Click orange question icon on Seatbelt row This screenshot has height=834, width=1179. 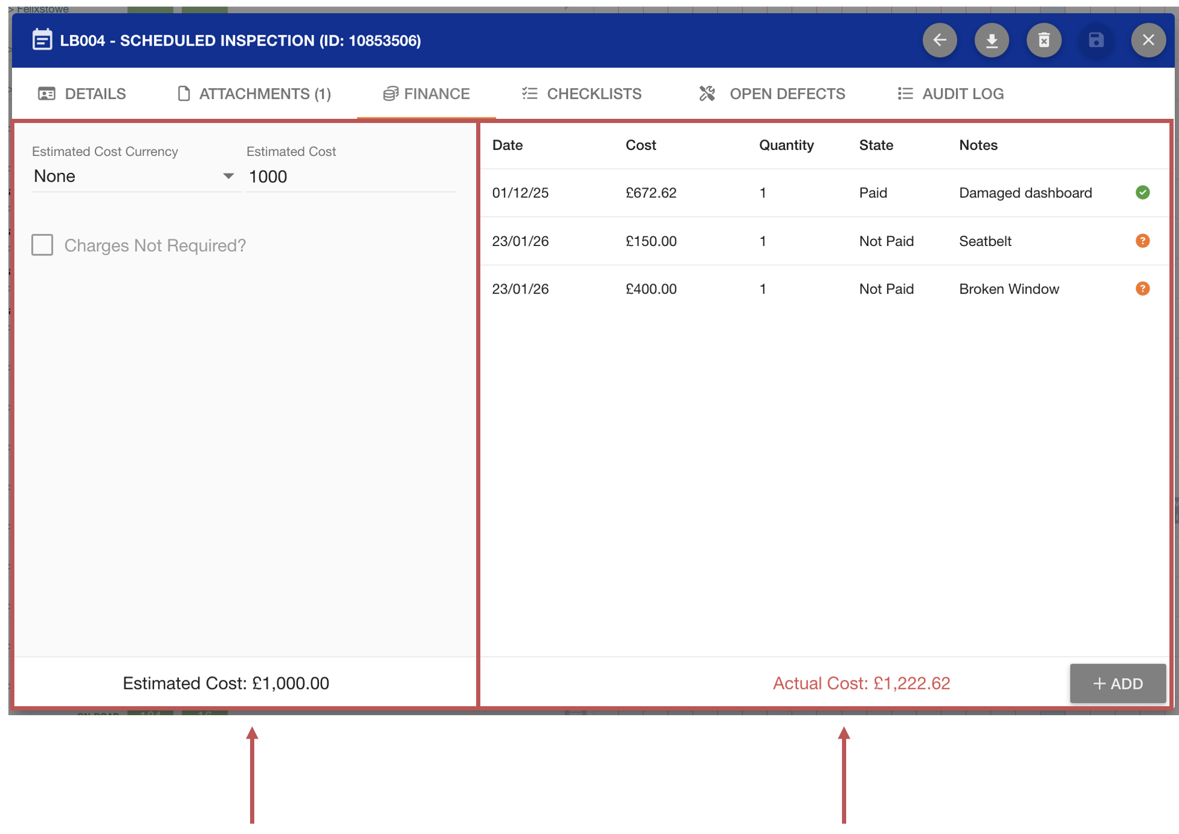pyautogui.click(x=1142, y=241)
